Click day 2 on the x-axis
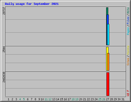Viewport: 131px width, 102px height. [12, 99]
